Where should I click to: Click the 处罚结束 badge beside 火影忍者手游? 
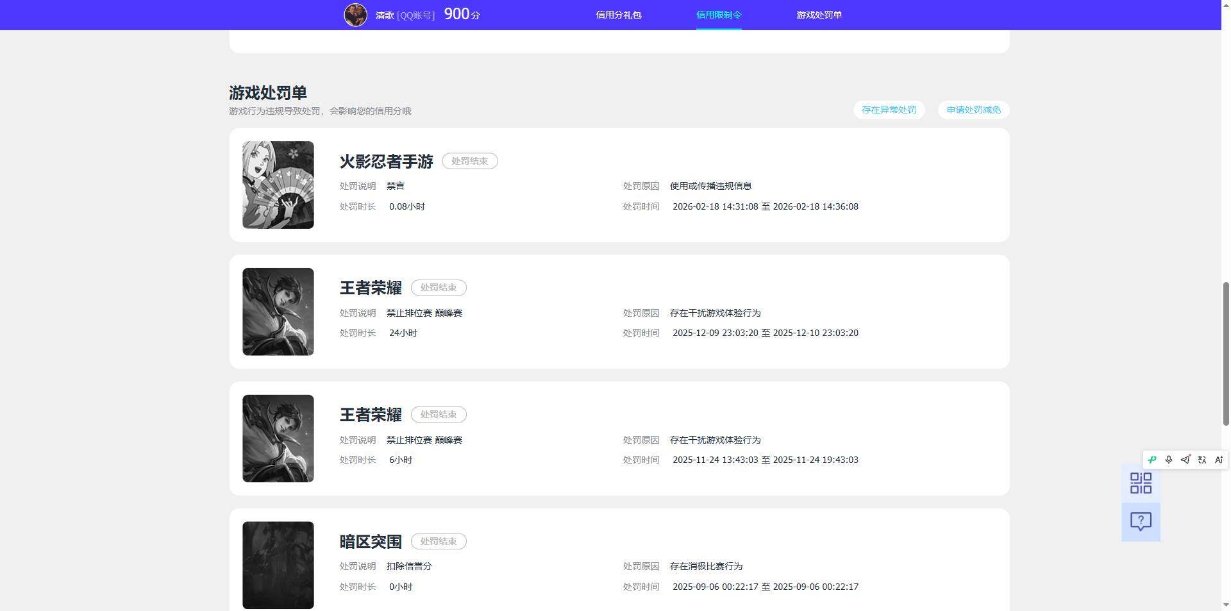pos(470,161)
